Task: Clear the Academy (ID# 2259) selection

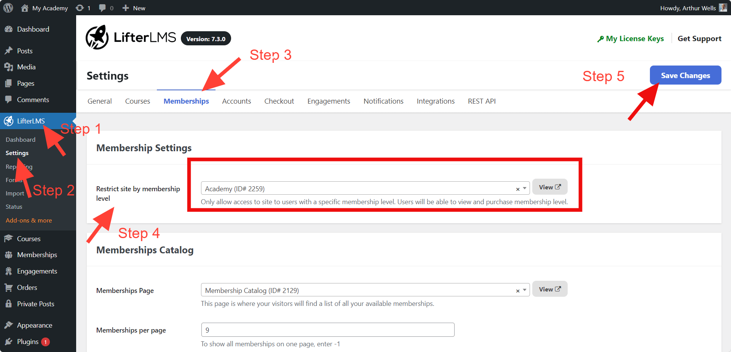Action: 518,189
